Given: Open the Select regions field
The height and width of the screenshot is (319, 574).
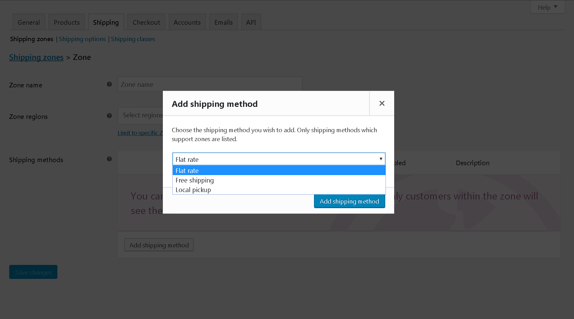Looking at the screenshot, I should (140, 115).
